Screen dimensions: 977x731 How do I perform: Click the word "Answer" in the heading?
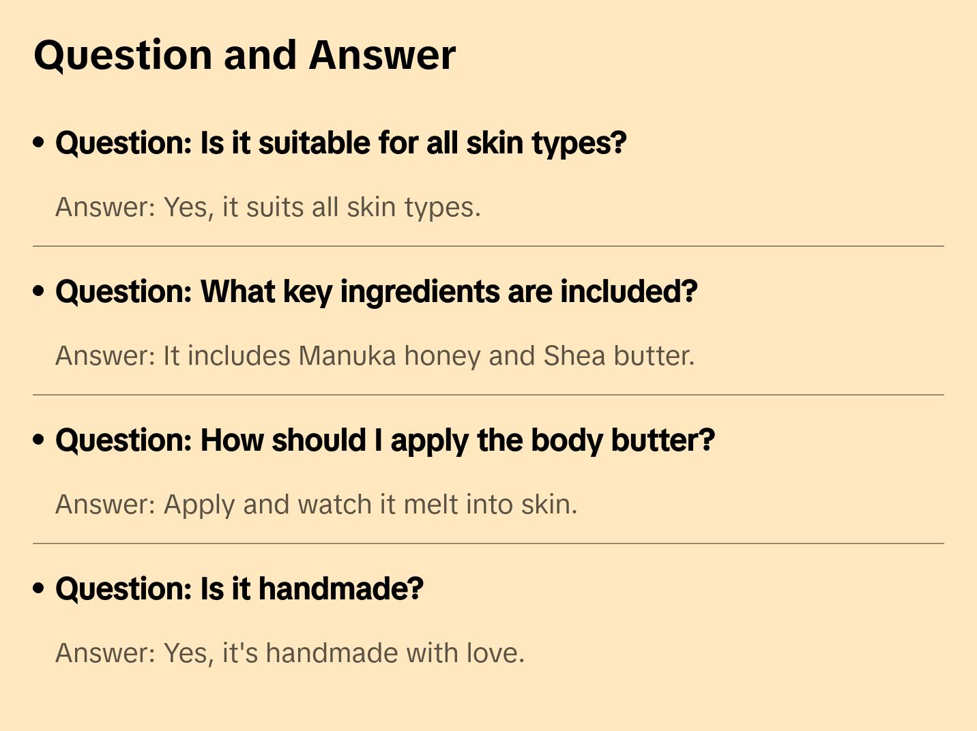pyautogui.click(x=382, y=55)
